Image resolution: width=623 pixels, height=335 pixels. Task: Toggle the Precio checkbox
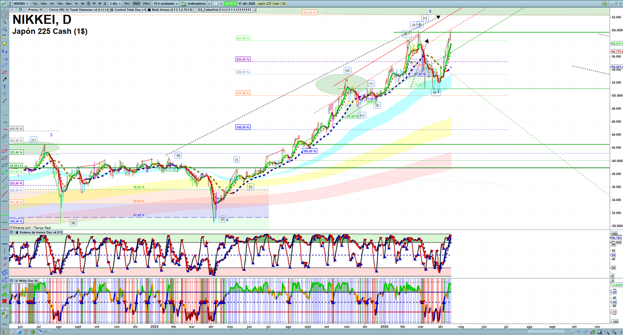pyautogui.click(x=26, y=10)
